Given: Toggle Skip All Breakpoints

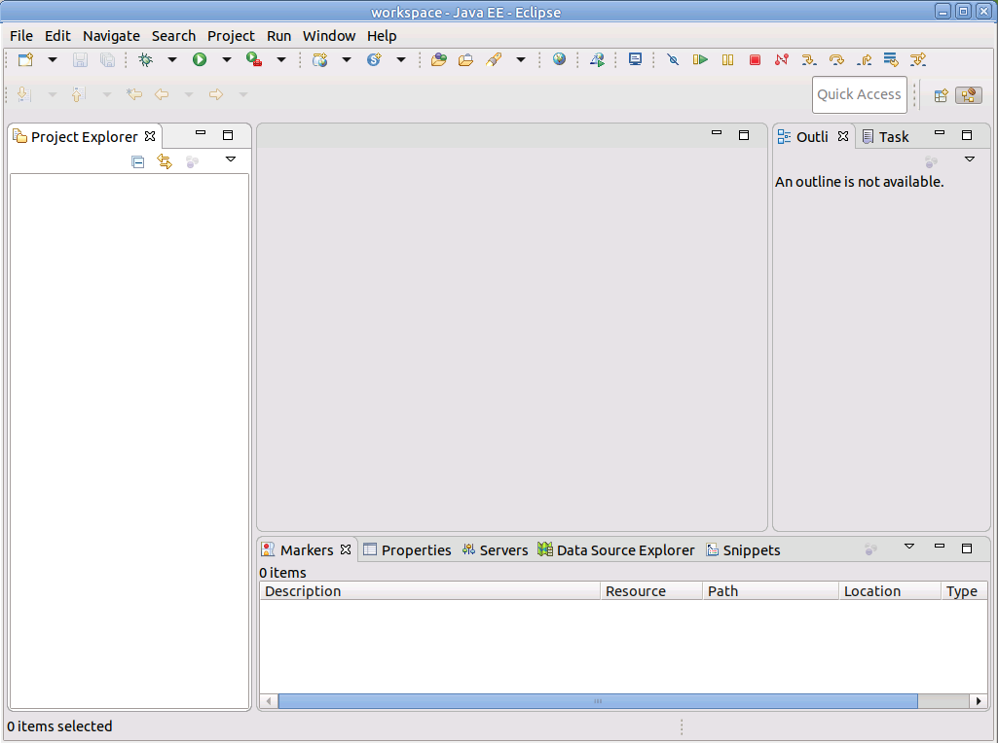Looking at the screenshot, I should tap(673, 59).
